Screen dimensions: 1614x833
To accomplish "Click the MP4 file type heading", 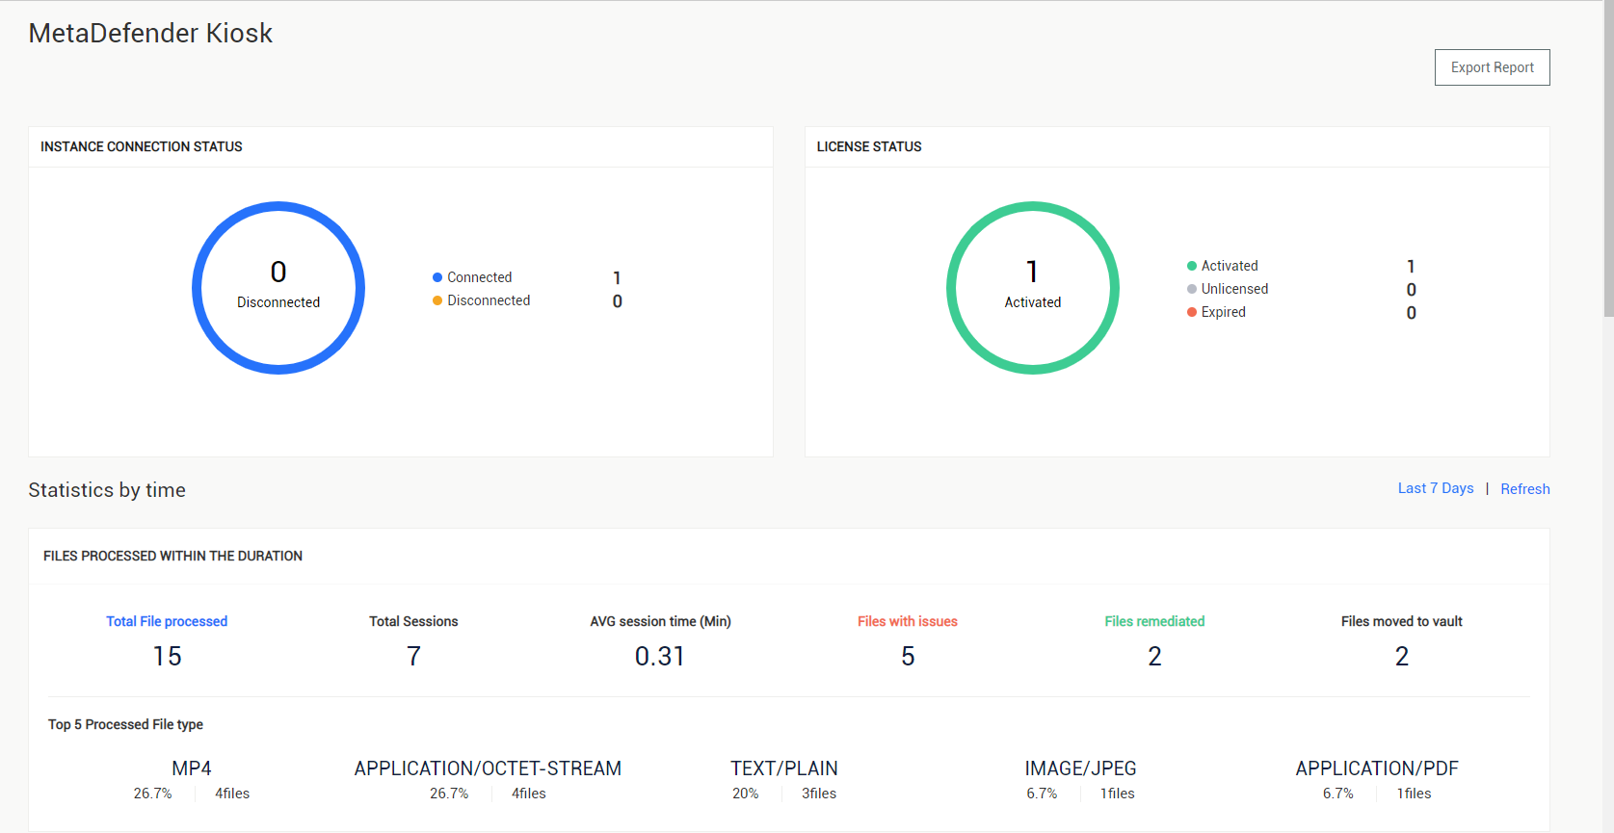I will (192, 768).
